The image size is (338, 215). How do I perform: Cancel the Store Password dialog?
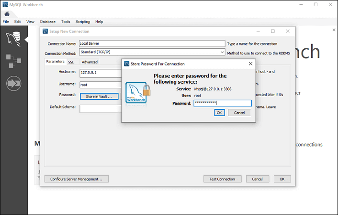point(239,113)
